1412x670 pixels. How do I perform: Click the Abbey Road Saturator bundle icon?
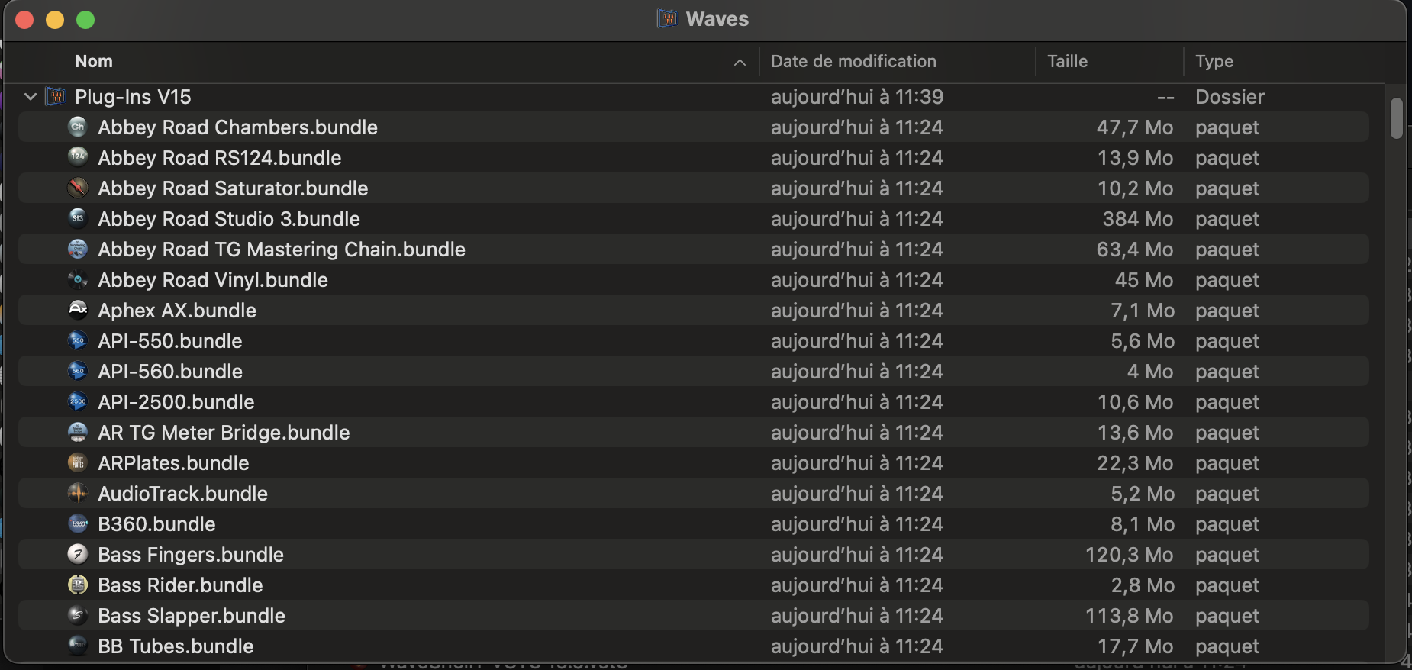[x=78, y=188]
